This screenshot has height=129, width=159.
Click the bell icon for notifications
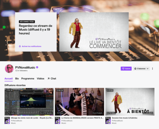point(20,46)
